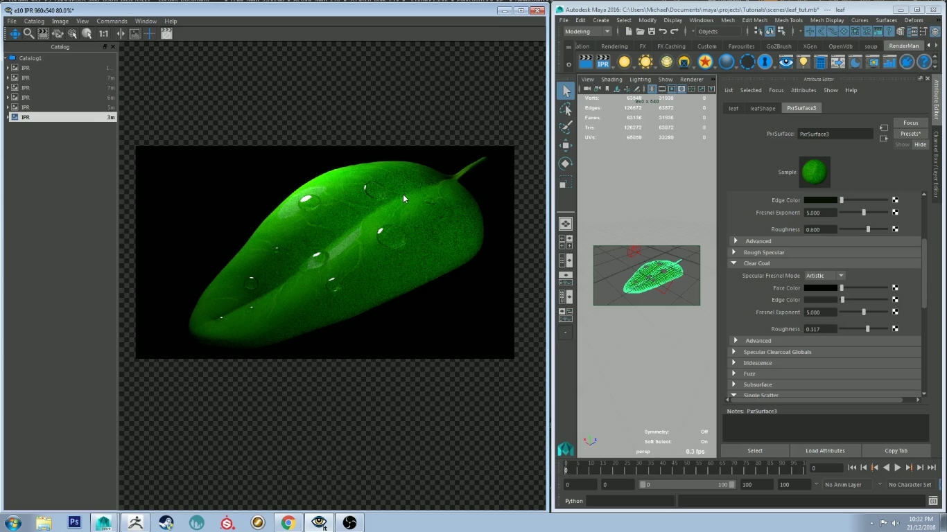Screen dimensions: 947x532
Task: Toggle the wireframe grid button in viewport toolbar
Action: point(652,89)
